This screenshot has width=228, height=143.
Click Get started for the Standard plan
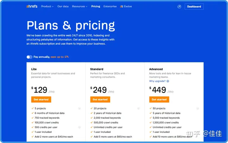(100, 100)
